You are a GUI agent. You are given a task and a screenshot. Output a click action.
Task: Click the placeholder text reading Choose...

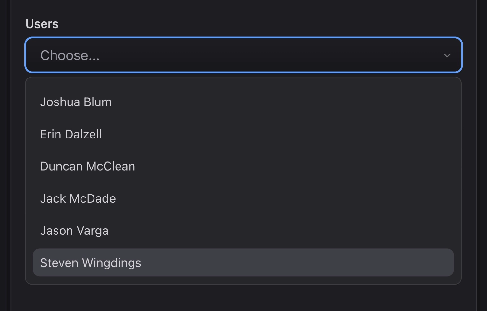click(x=69, y=55)
